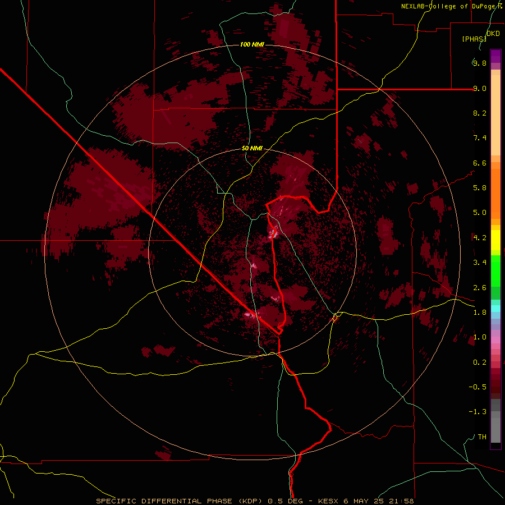Click the "5.8" legend value

(480, 188)
